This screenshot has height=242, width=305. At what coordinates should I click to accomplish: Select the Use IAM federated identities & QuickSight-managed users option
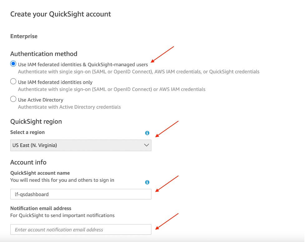point(13,64)
